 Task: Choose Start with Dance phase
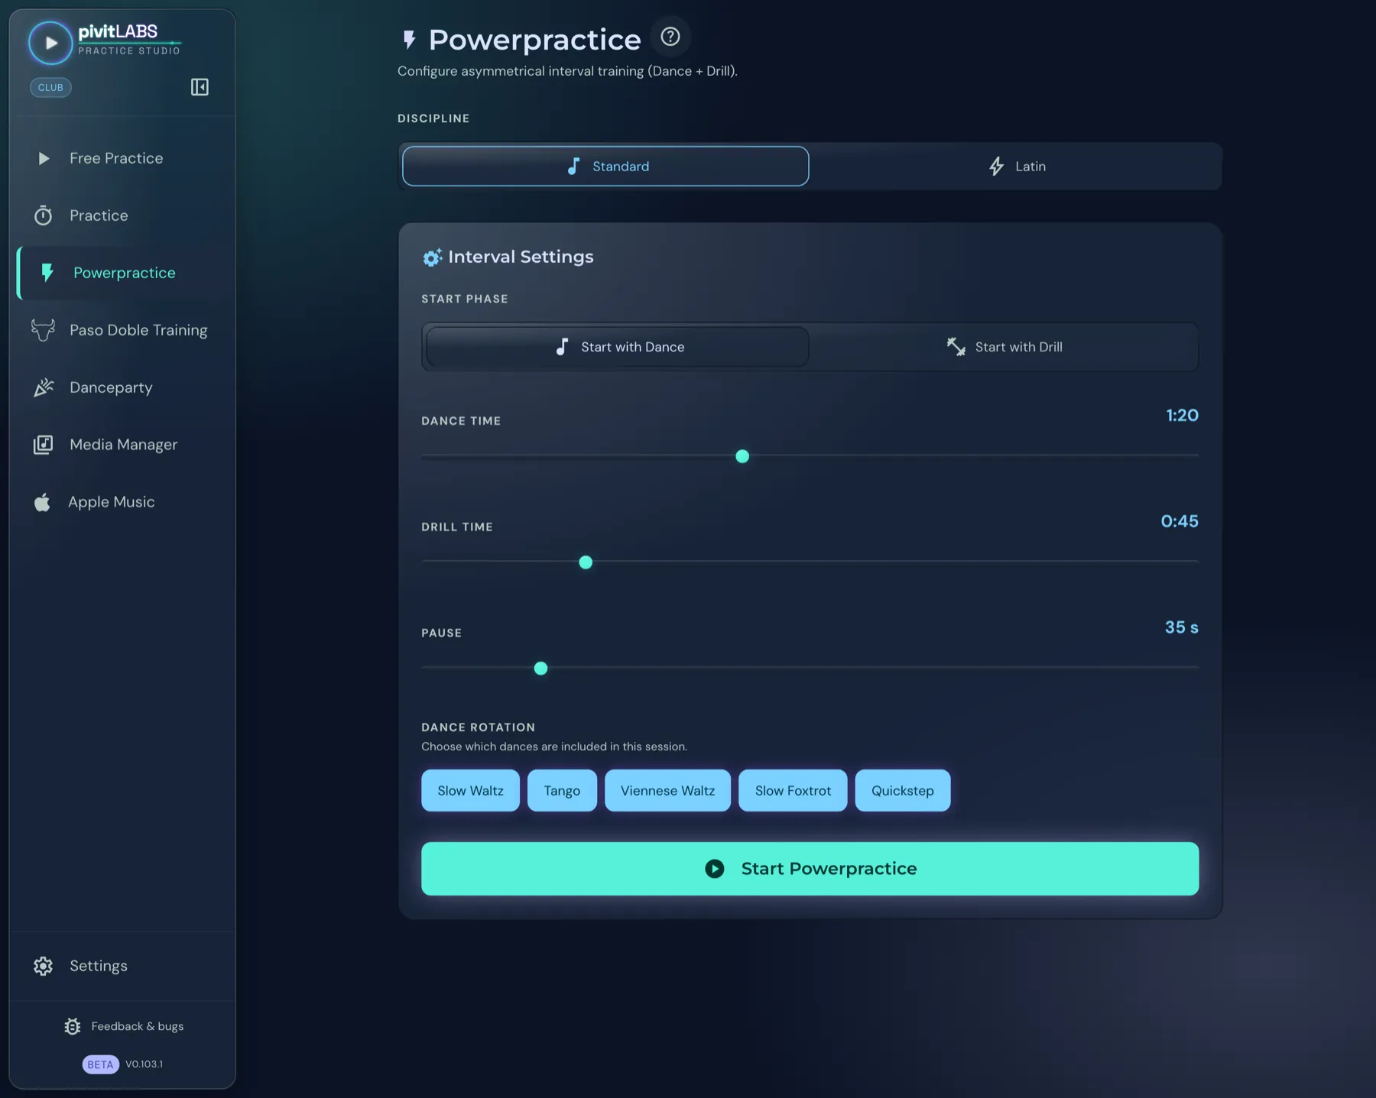tap(618, 347)
